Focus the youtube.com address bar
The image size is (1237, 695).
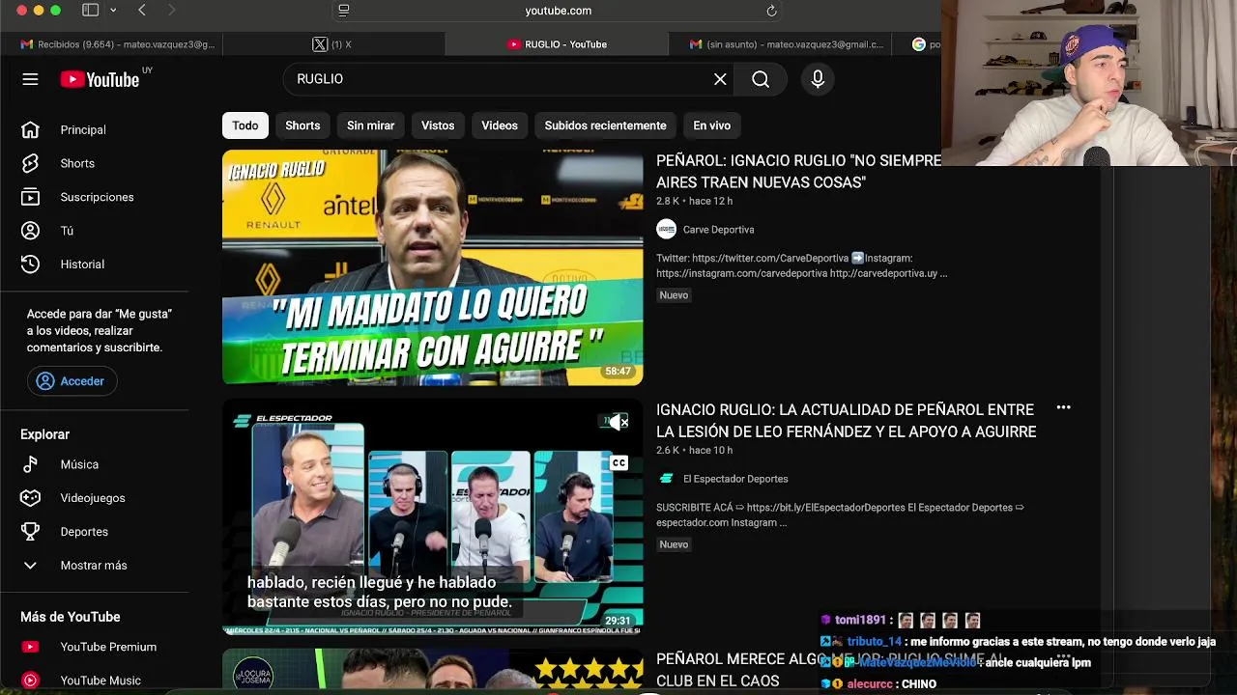tap(558, 11)
